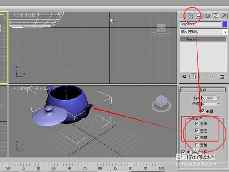The image size is (229, 172).
Task: Uncheck the 壶把 handle checkbox
Action: (x=197, y=130)
